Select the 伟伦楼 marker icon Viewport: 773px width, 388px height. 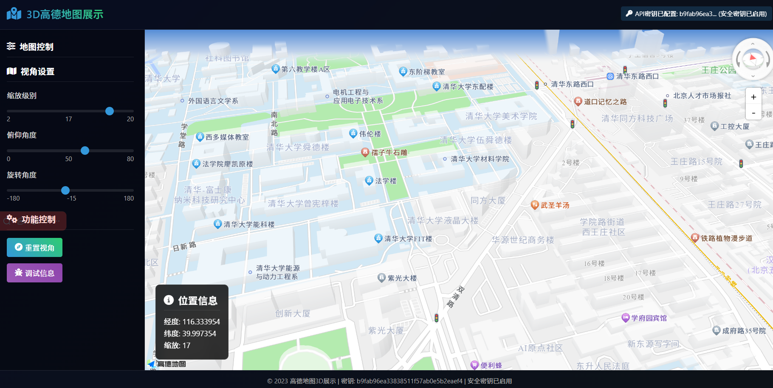point(353,133)
